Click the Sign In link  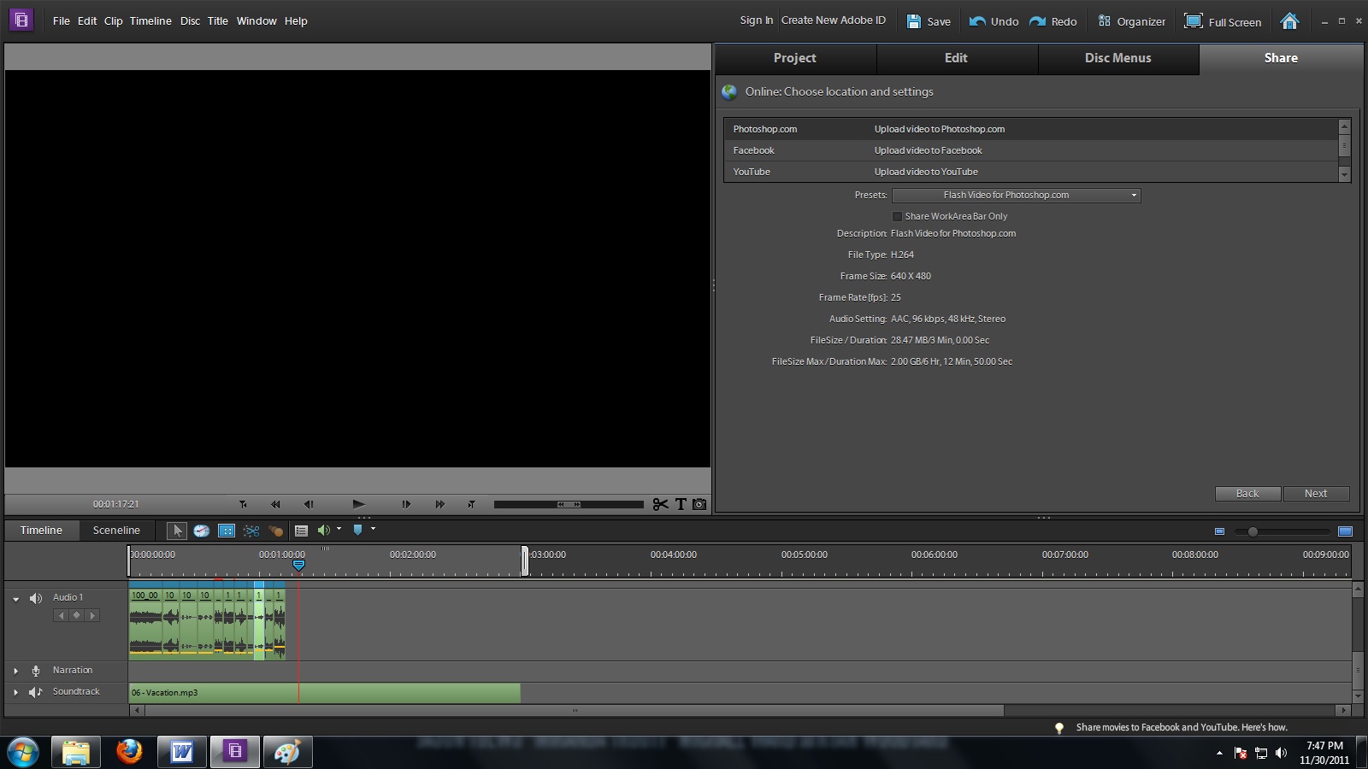757,21
